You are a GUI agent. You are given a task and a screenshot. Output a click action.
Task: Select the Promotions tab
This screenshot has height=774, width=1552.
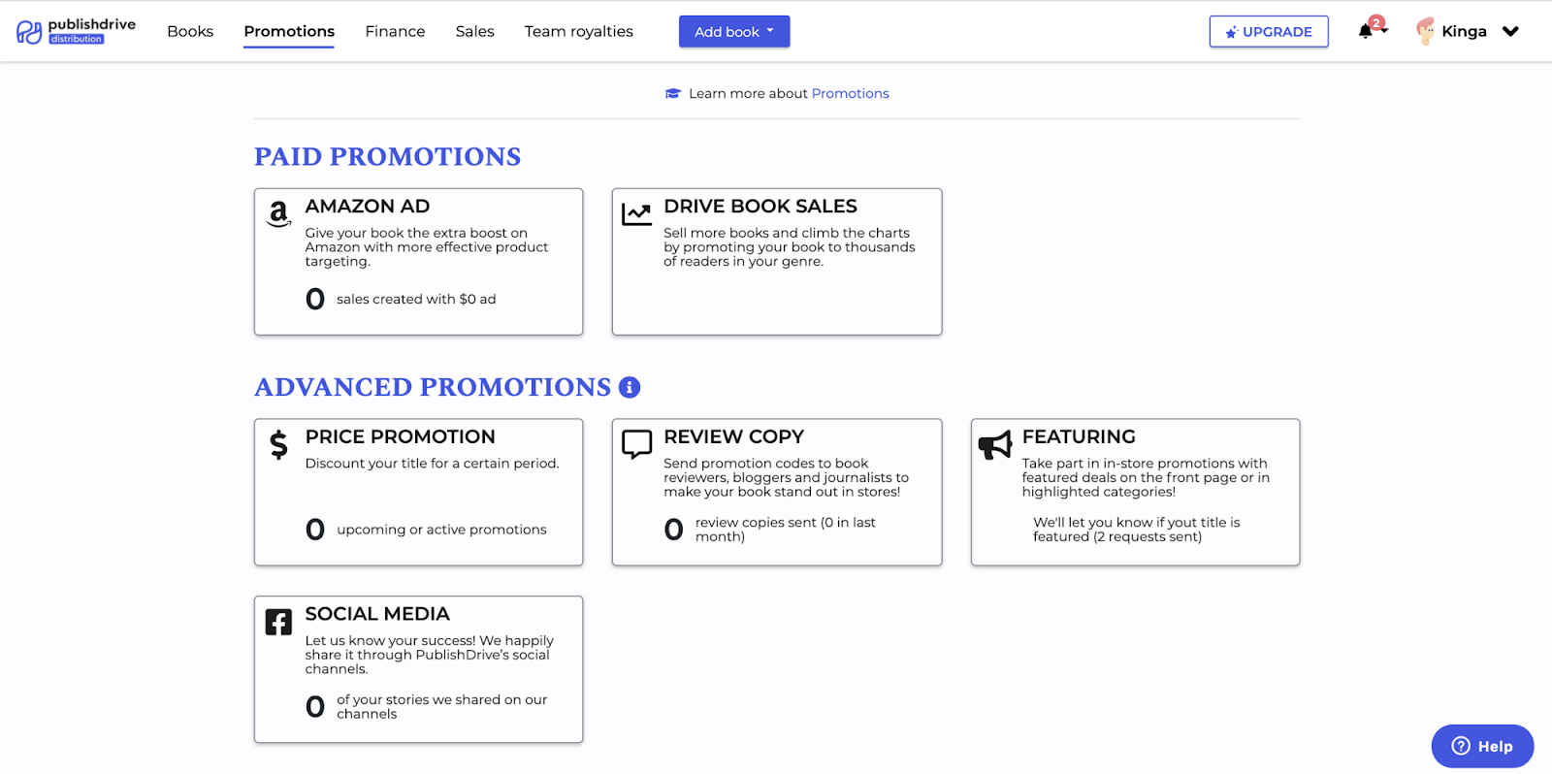289,31
